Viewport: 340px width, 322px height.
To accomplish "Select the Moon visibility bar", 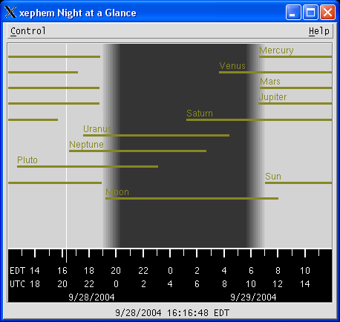I will 192,198.
